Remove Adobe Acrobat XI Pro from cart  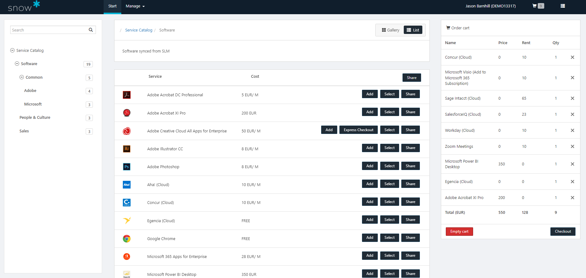pyautogui.click(x=572, y=197)
